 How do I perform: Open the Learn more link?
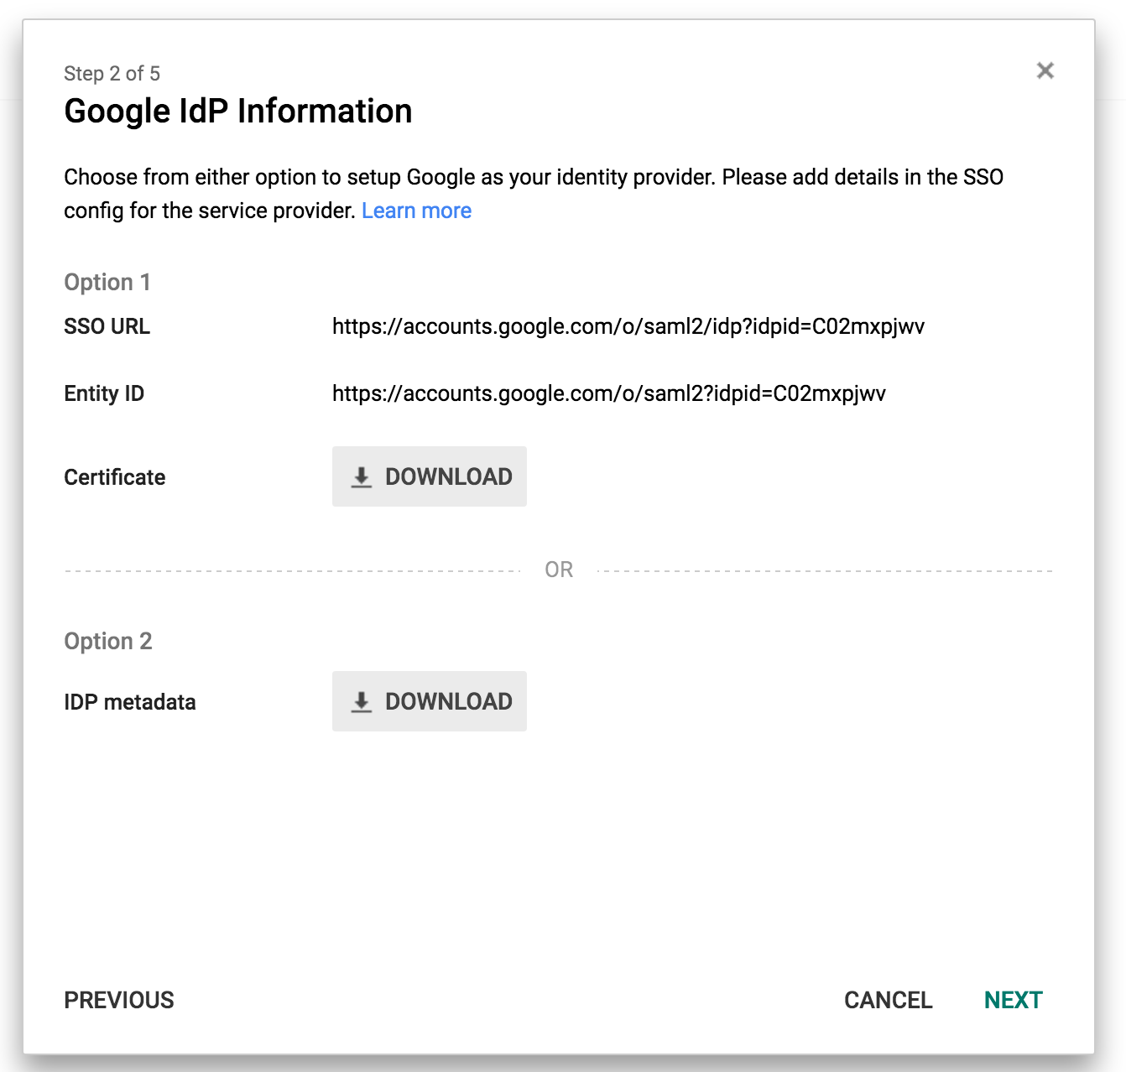pos(416,211)
